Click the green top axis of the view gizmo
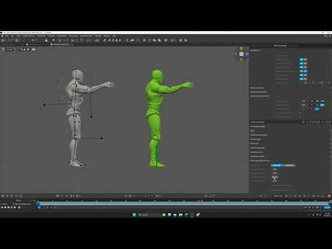Screen dimensions: 332x249 tap(241, 48)
